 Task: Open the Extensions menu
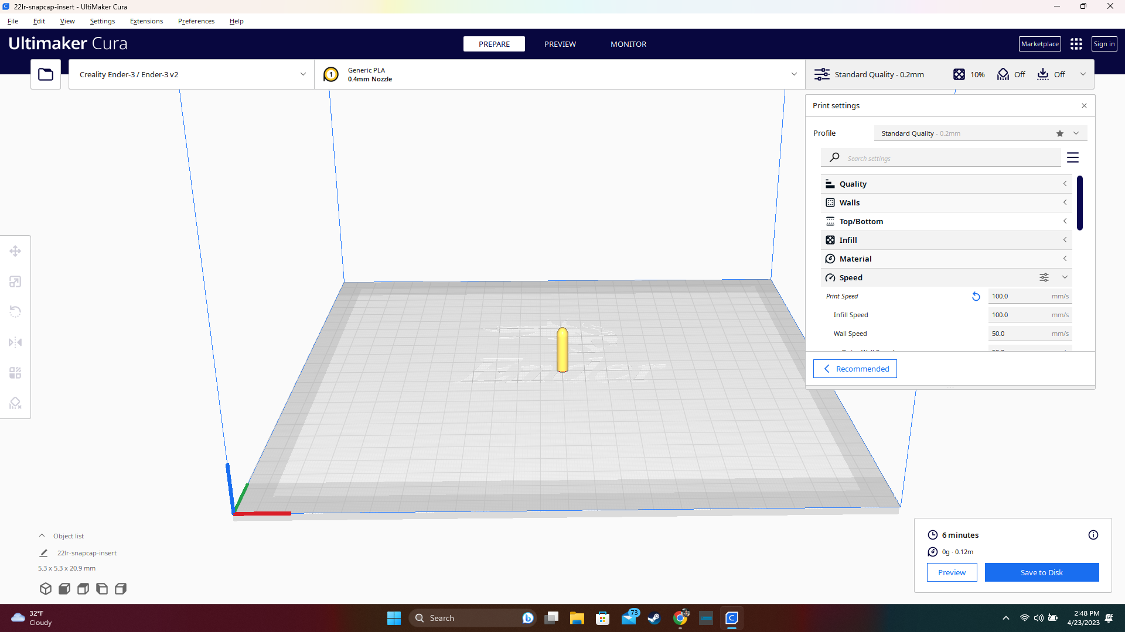click(x=146, y=21)
